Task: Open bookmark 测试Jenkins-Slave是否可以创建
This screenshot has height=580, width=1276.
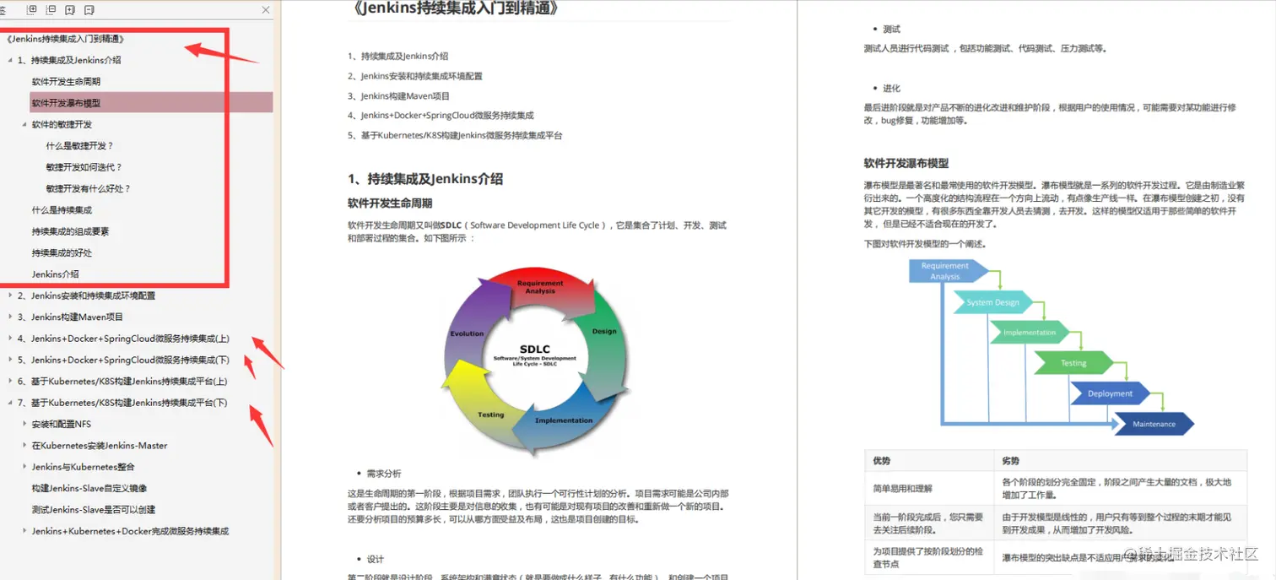Action: point(93,510)
